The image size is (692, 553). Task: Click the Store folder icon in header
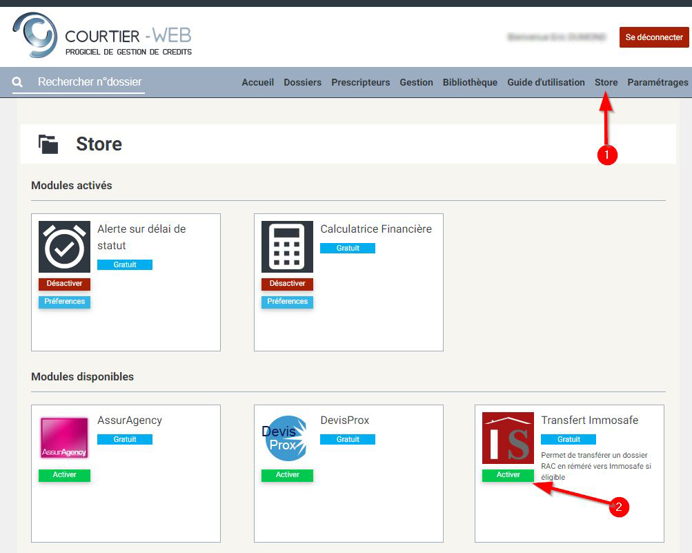pyautogui.click(x=48, y=144)
